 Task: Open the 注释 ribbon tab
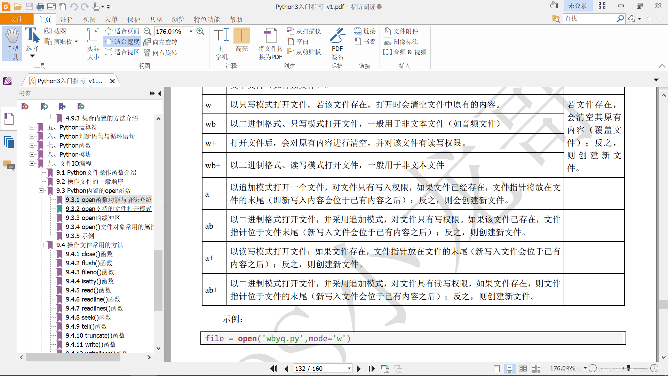point(66,19)
